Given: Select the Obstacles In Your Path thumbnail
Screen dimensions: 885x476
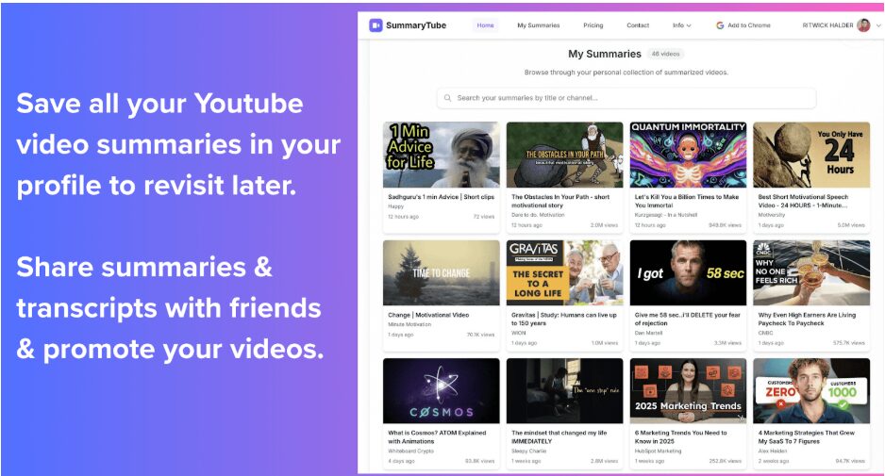Looking at the screenshot, I should pyautogui.click(x=564, y=155).
